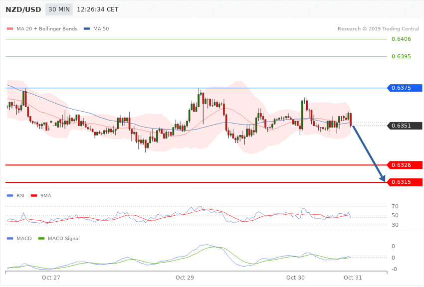
Task: Click the red 0.6326 support price tag
Action: click(405, 165)
